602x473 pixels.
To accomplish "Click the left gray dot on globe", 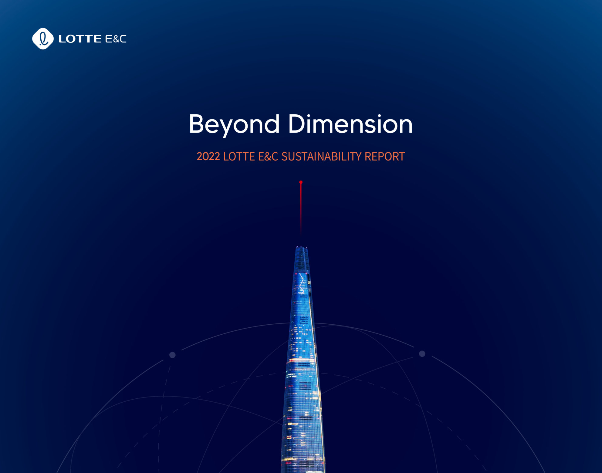I will click(x=172, y=355).
